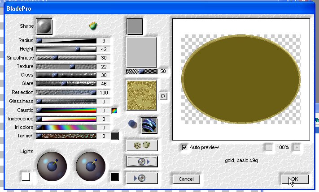Click the save preset disc button
Viewport: 319px width, 192px height.
tap(142, 178)
